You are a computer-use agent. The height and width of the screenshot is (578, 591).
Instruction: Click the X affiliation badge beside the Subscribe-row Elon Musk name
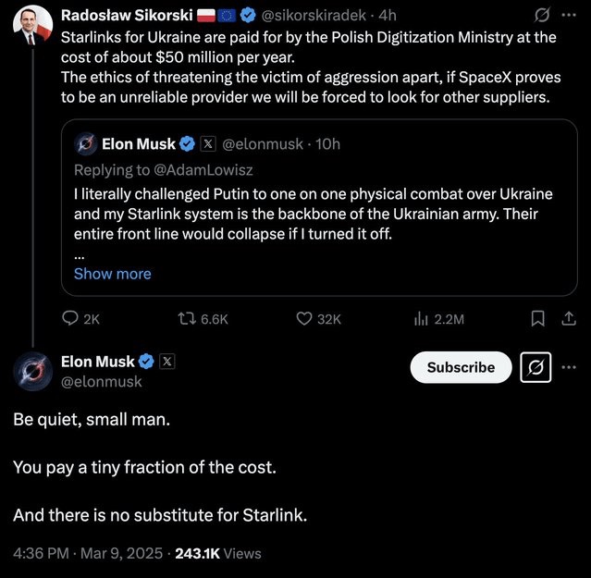[x=166, y=362]
